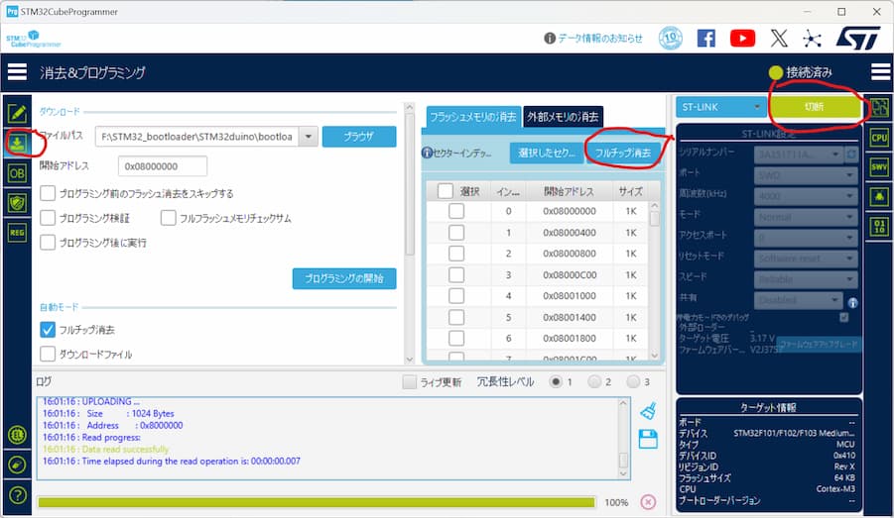Open port SWD dropdown

[x=806, y=175]
